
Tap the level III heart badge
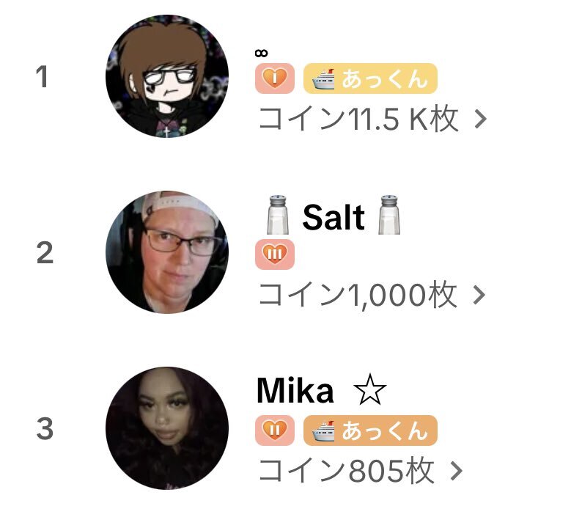[275, 254]
